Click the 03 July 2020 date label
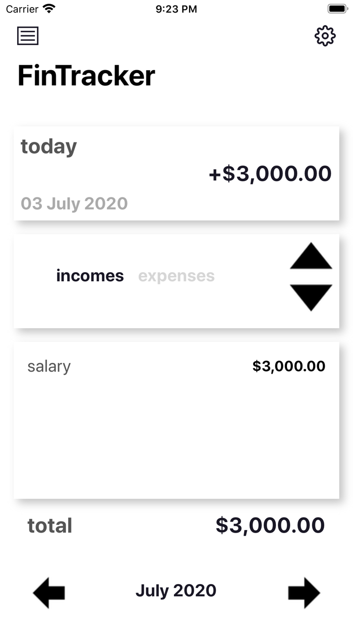Screen dimensions: 353x628 click(x=74, y=203)
